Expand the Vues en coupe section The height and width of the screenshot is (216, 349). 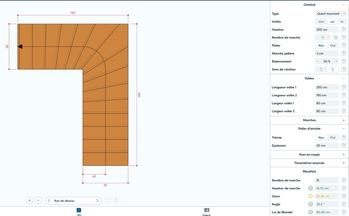[x=344, y=155]
